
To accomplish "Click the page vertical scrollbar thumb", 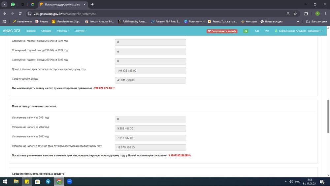I will click(328, 116).
